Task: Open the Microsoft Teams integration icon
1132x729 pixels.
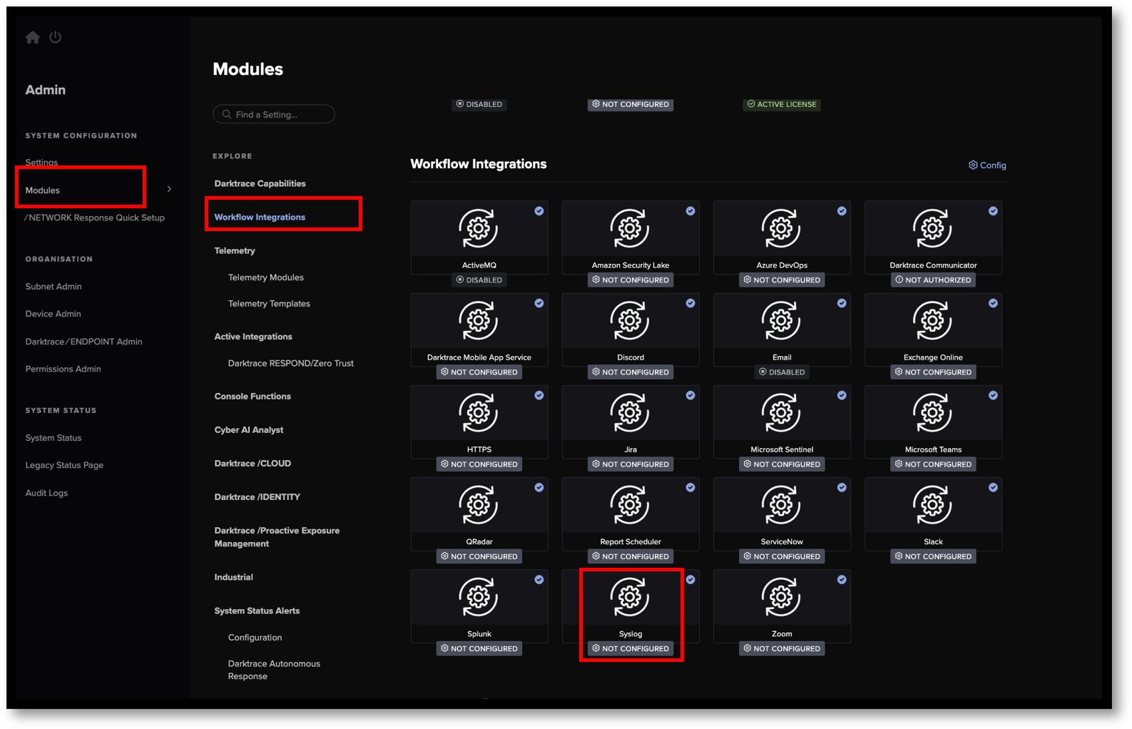Action: pos(932,412)
